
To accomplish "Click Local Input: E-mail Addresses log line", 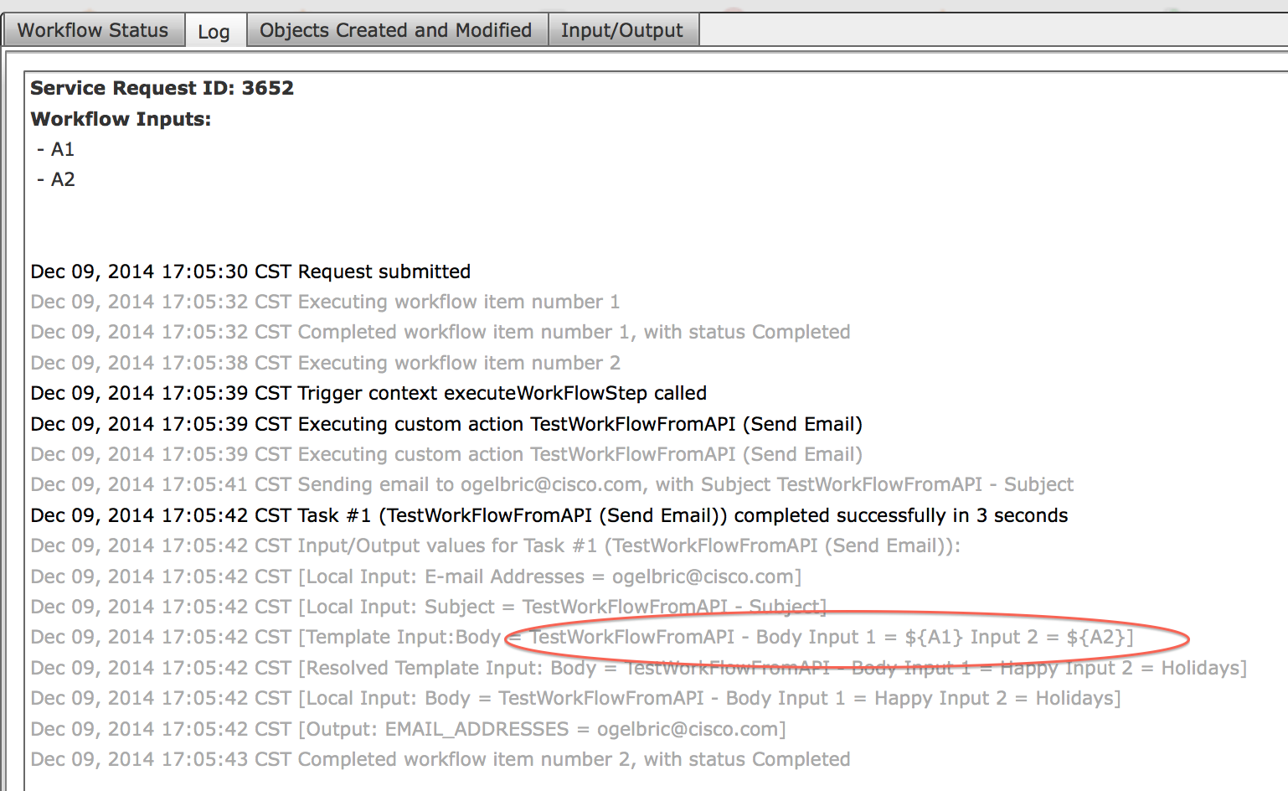I will click(x=416, y=576).
